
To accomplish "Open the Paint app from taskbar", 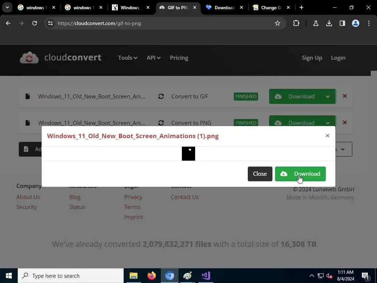I will (x=187, y=276).
